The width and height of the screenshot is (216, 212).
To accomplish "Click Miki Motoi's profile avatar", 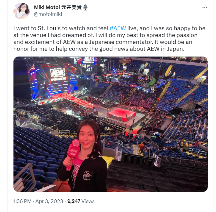I will pyautogui.click(x=21, y=11).
